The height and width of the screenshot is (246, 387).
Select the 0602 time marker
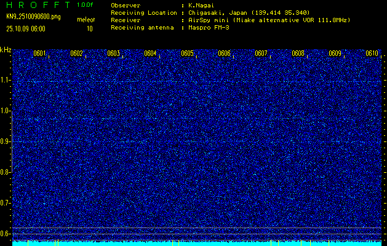point(76,54)
